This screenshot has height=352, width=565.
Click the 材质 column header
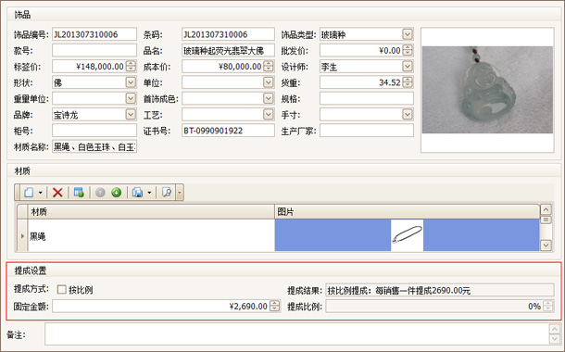click(151, 212)
